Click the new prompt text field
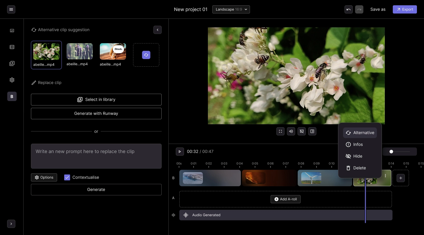Screen dimensions: 424x235 (x=96, y=156)
